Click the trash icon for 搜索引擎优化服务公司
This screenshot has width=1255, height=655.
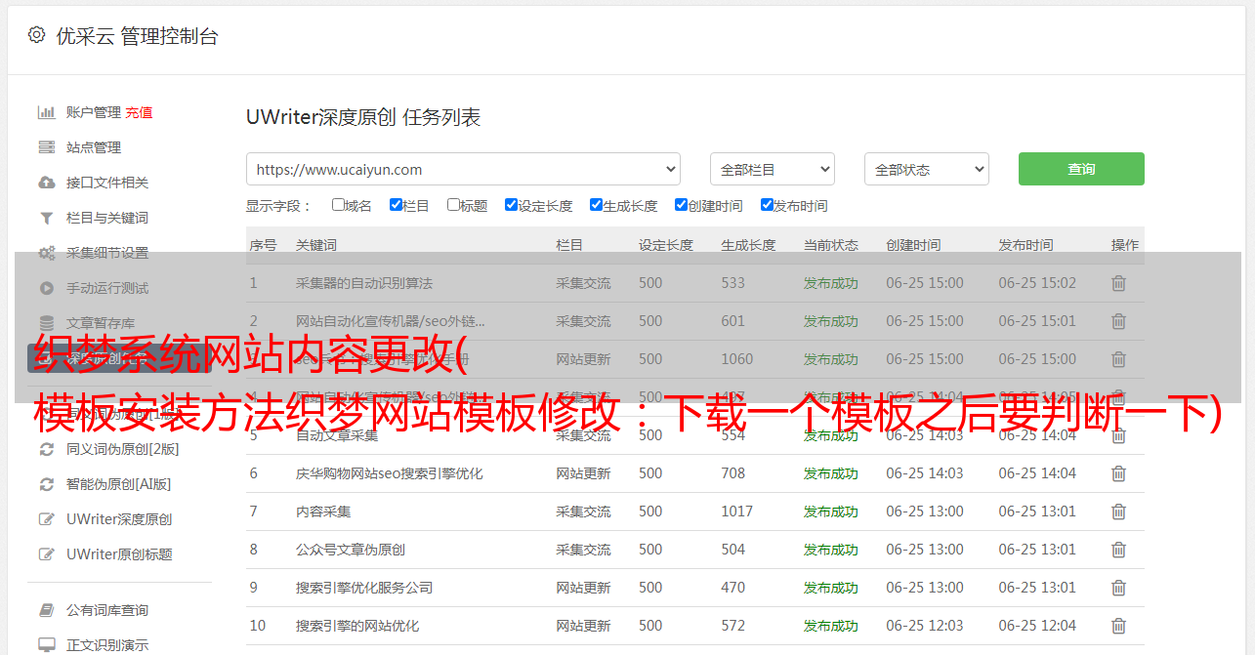[1119, 588]
